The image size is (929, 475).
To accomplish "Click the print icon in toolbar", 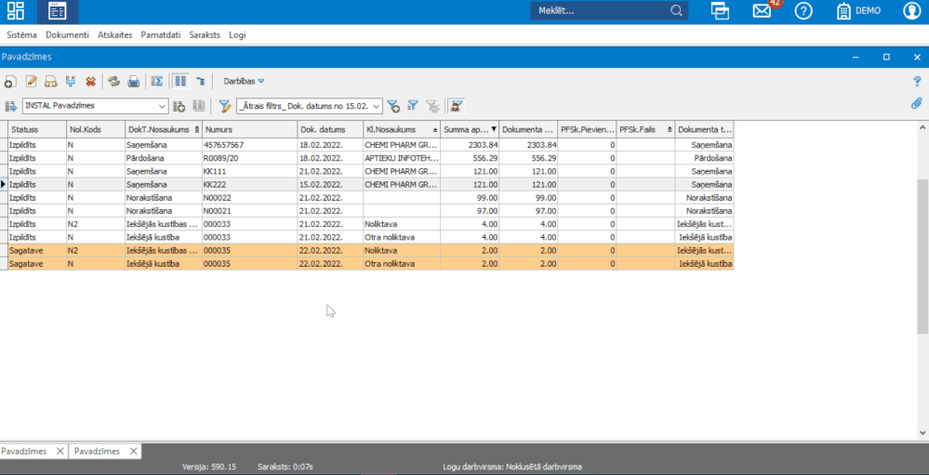I will 134,82.
